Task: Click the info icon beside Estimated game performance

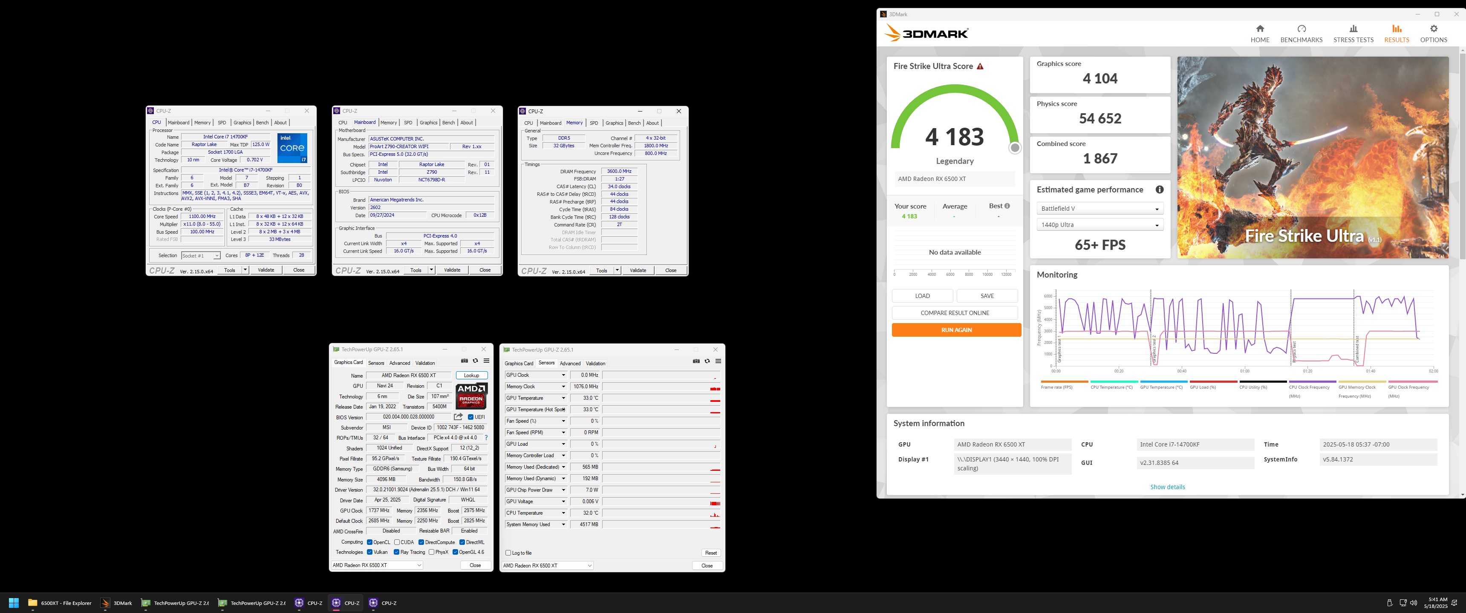Action: 1159,189
